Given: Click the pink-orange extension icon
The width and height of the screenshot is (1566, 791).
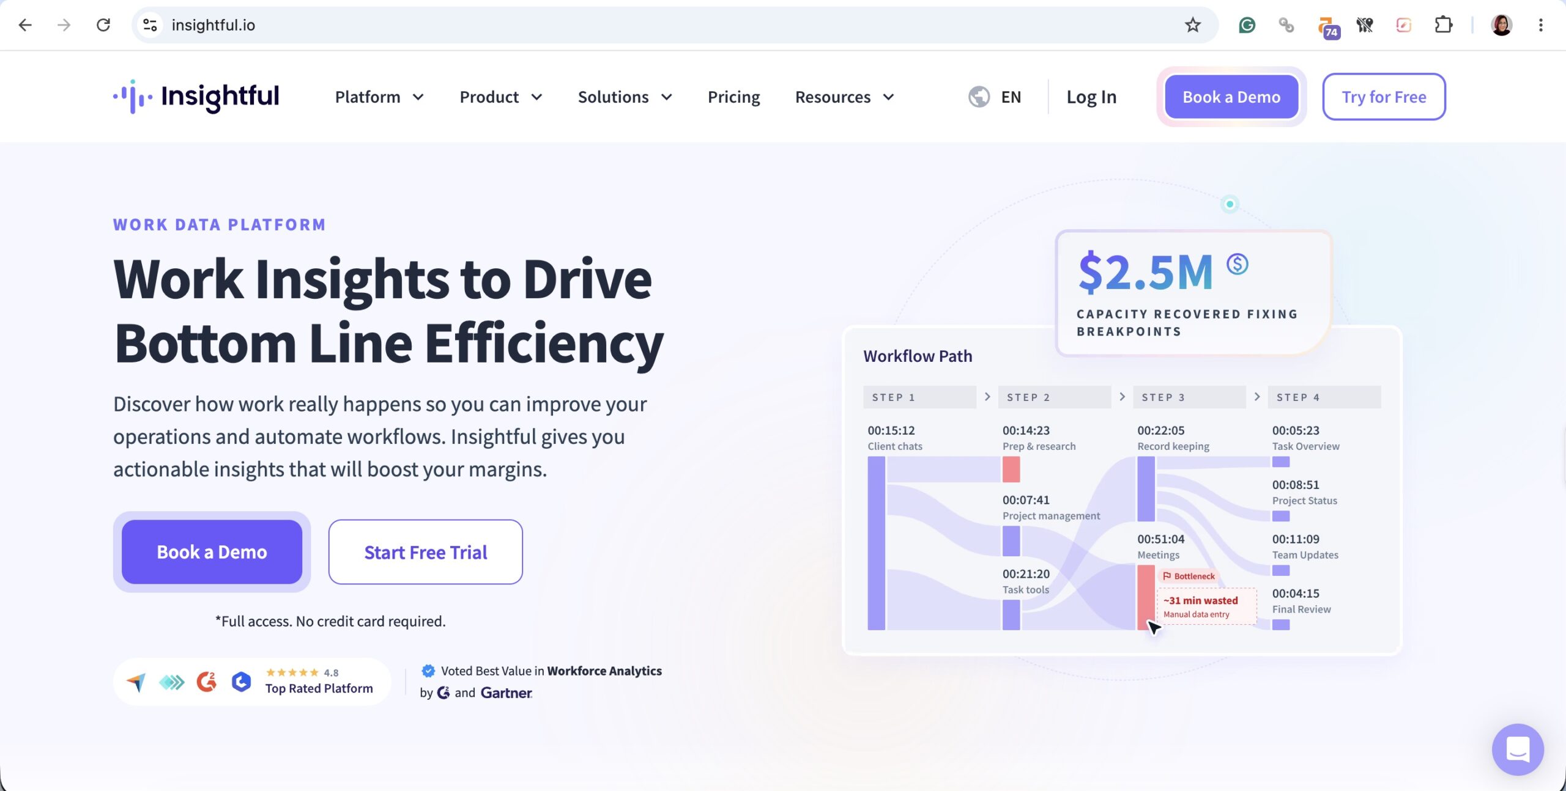Looking at the screenshot, I should point(1403,25).
